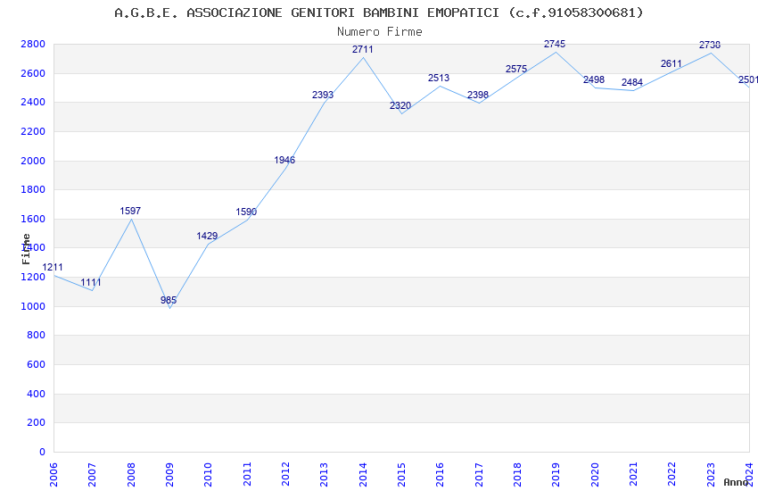Click x-axis year label 2019
The image size is (758, 491).
[556, 474]
